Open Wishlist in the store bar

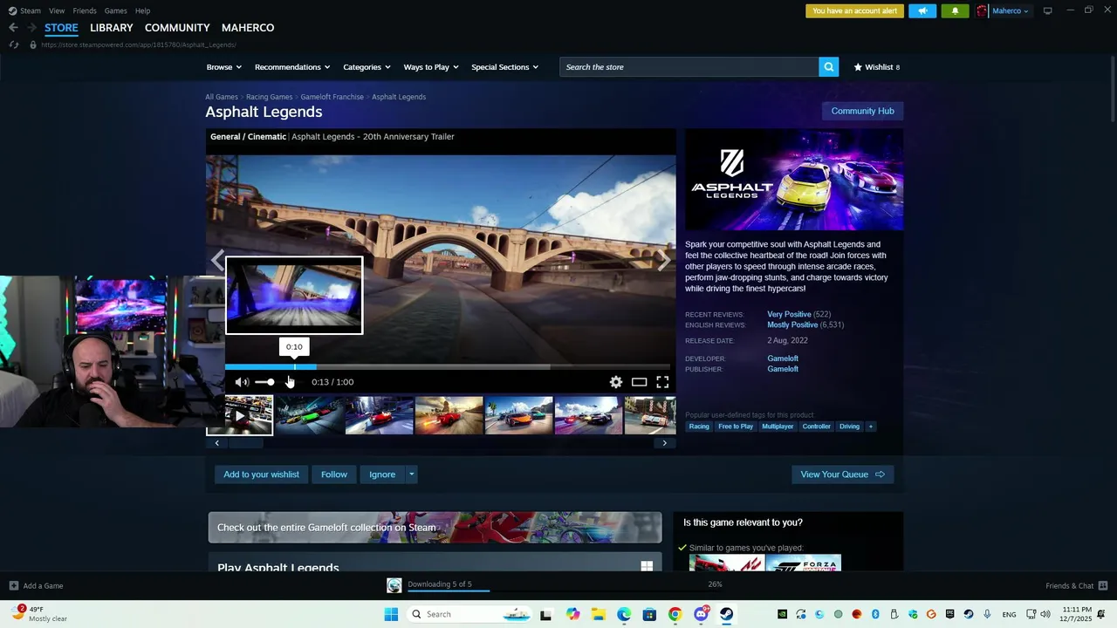click(876, 67)
